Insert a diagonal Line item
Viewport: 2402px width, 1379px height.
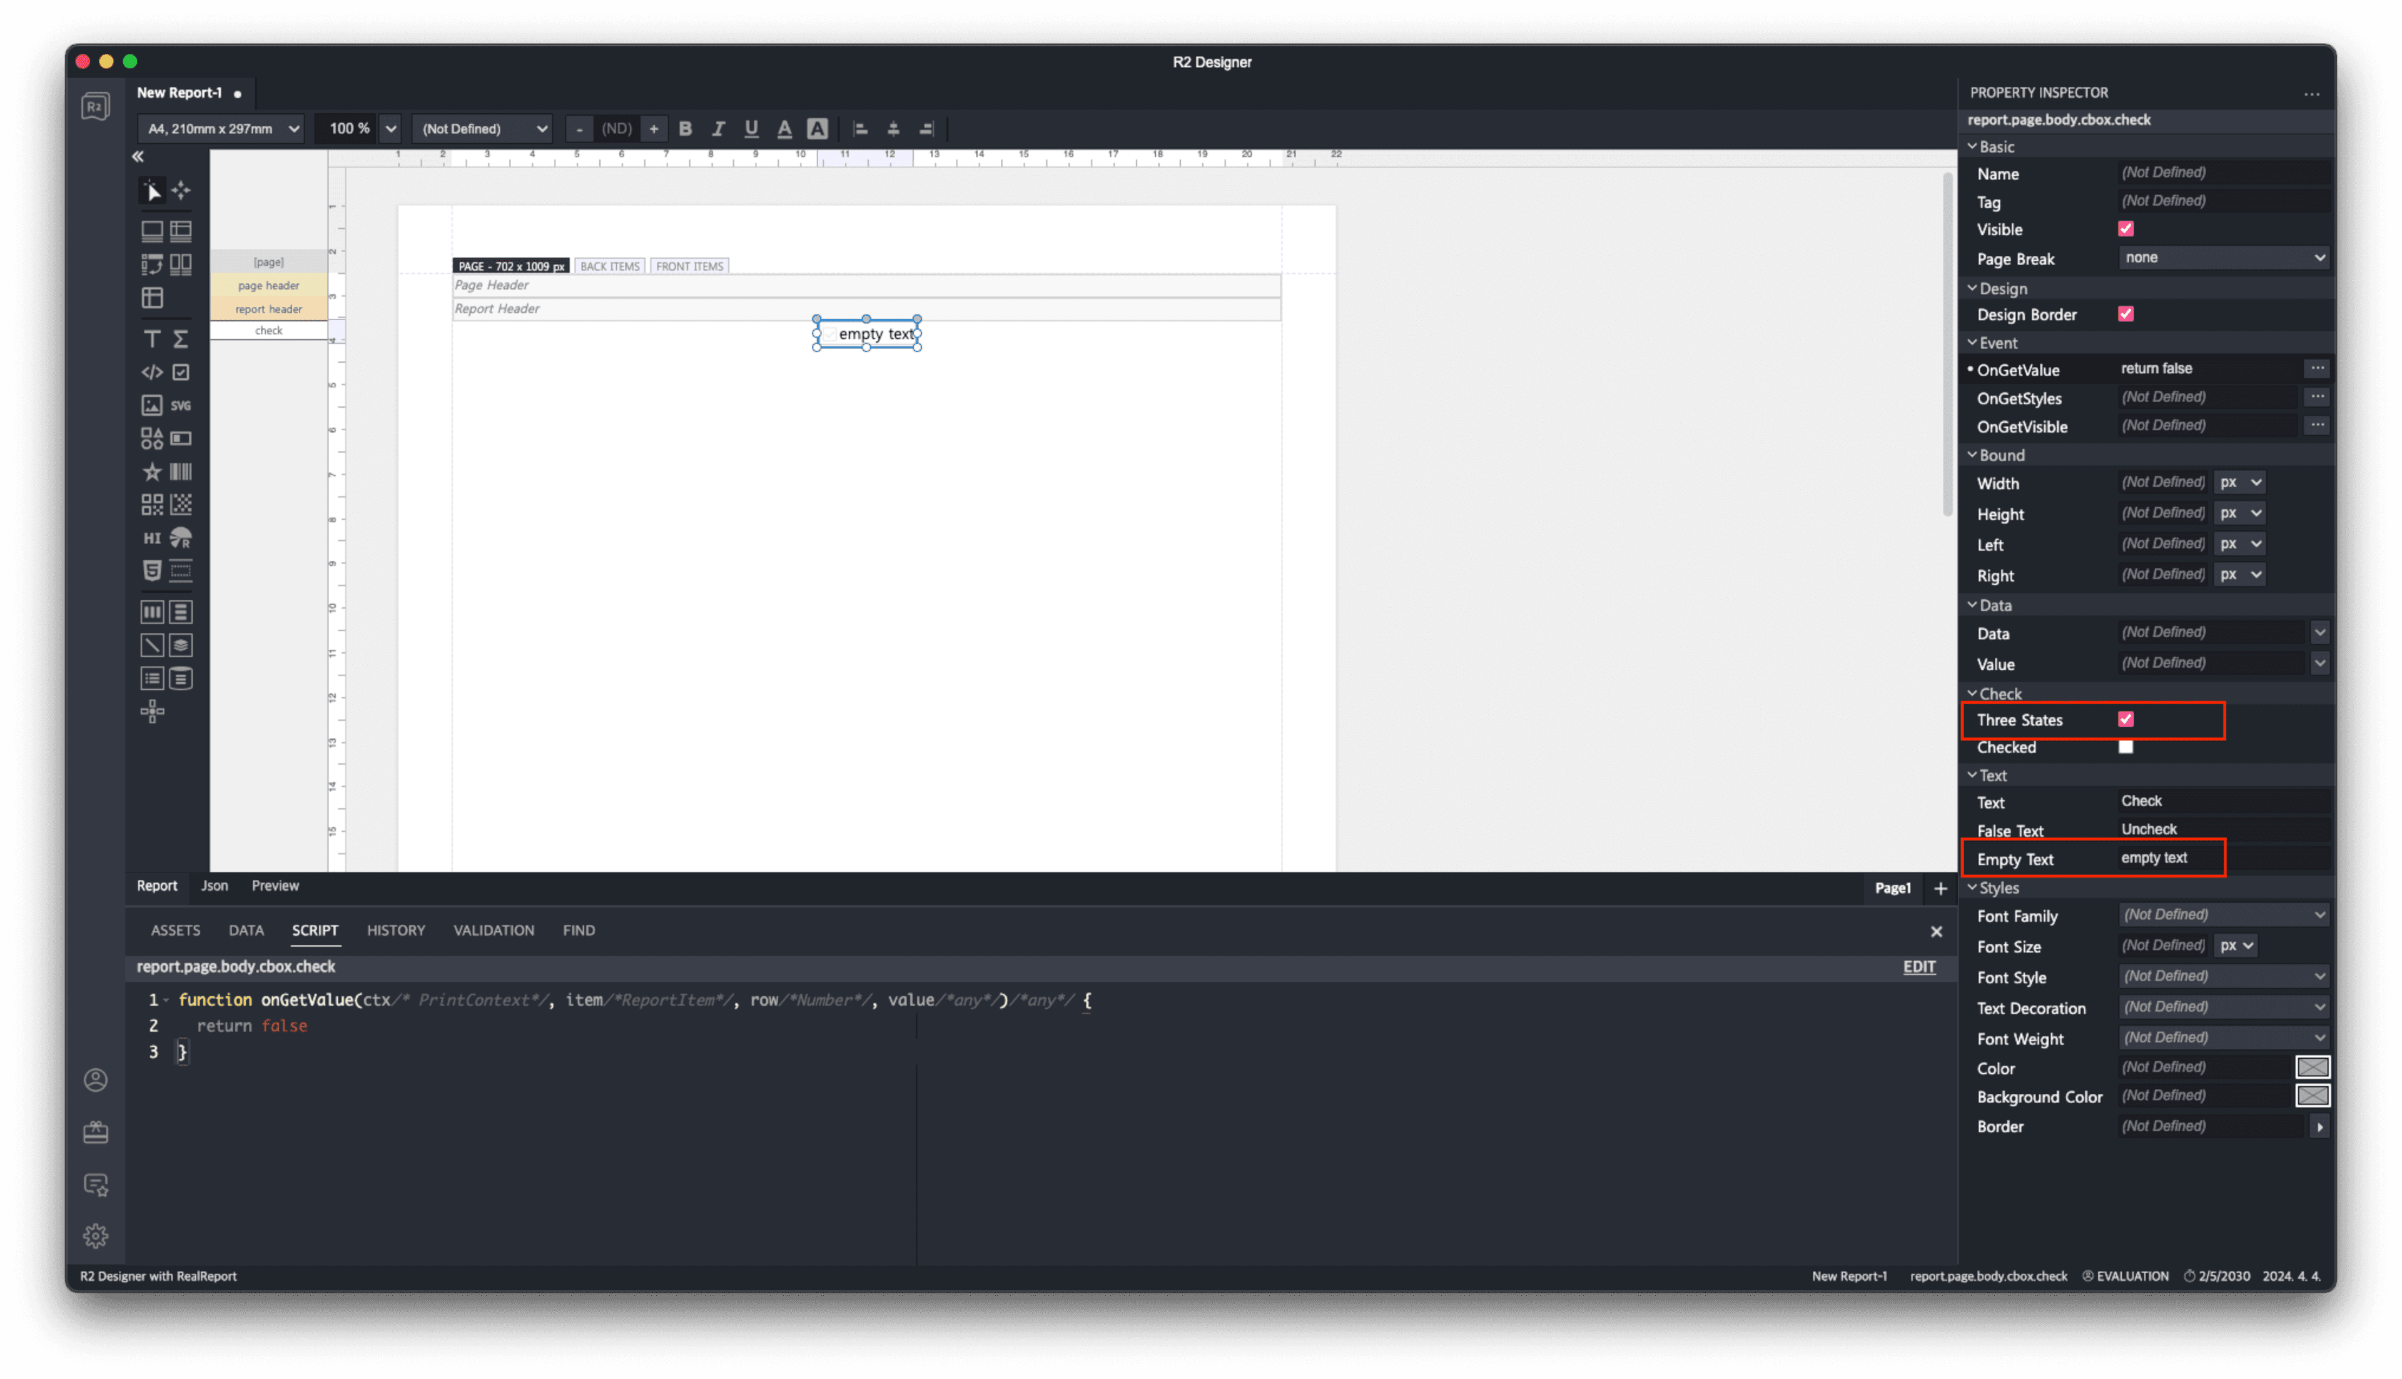pos(151,646)
